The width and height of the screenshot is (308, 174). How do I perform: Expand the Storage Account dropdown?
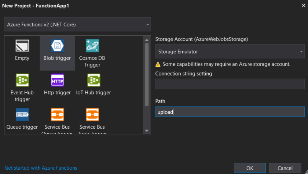tap(230, 52)
